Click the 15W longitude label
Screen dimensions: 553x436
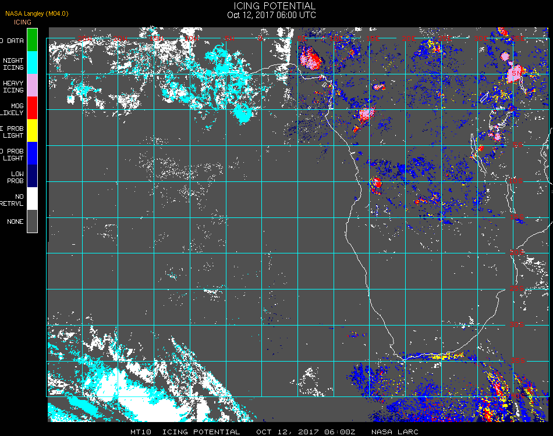(x=156, y=38)
